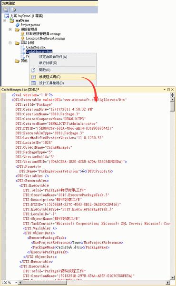Click the DTS:LocaleID="1028" line

coord(34,143)
